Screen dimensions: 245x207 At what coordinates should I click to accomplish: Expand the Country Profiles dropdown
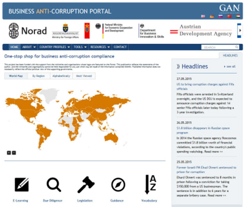point(55,47)
